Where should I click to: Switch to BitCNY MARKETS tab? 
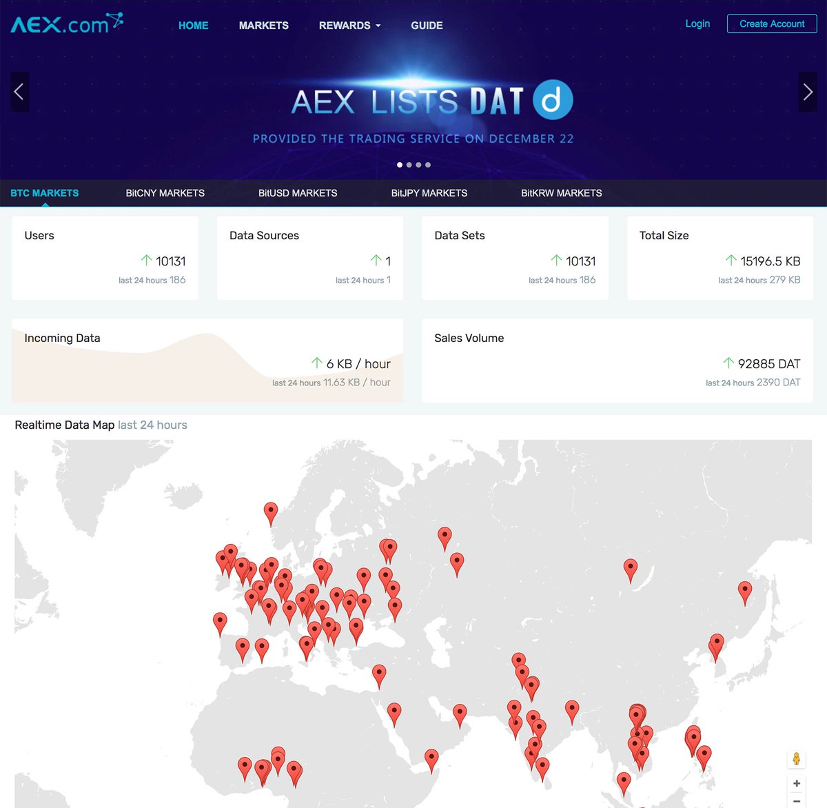165,193
